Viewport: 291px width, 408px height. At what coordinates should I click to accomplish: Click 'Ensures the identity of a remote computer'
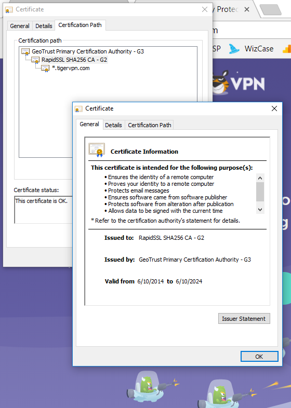[161, 177]
